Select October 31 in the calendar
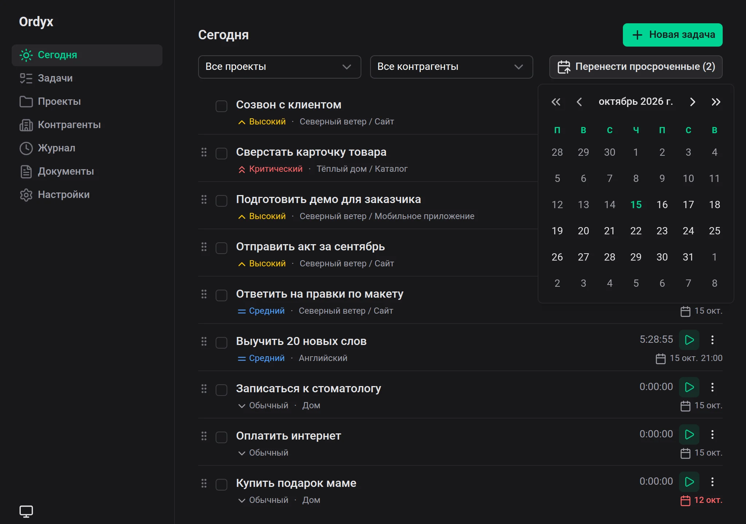 point(688,257)
